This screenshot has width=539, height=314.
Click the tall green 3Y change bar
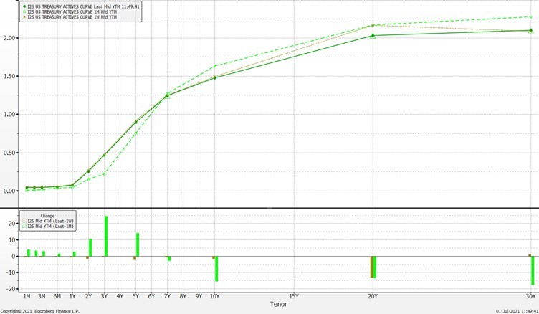[x=106, y=236]
